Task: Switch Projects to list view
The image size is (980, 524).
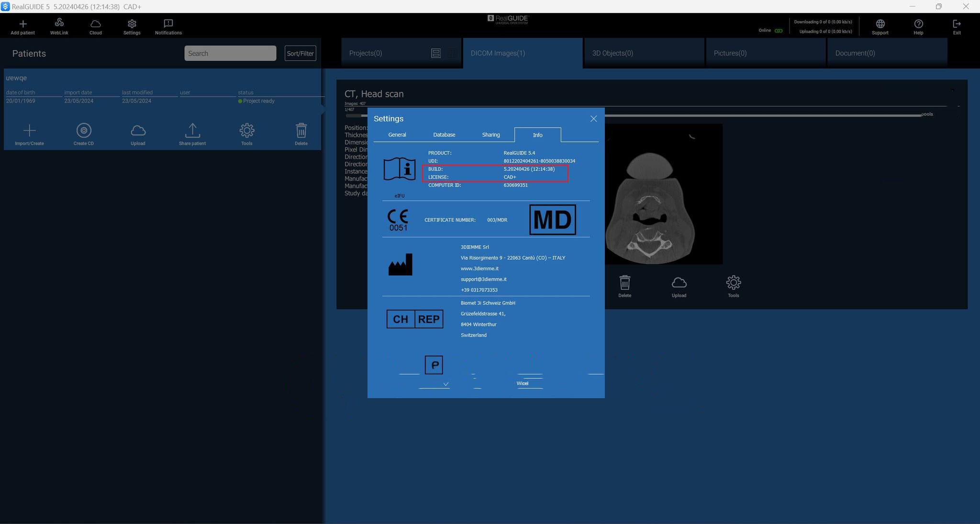Action: pyautogui.click(x=436, y=53)
